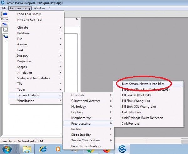Viewport: 188px width, 154px height.
Task: Switch to SAGA application in the taskbar
Action: tap(123, 149)
